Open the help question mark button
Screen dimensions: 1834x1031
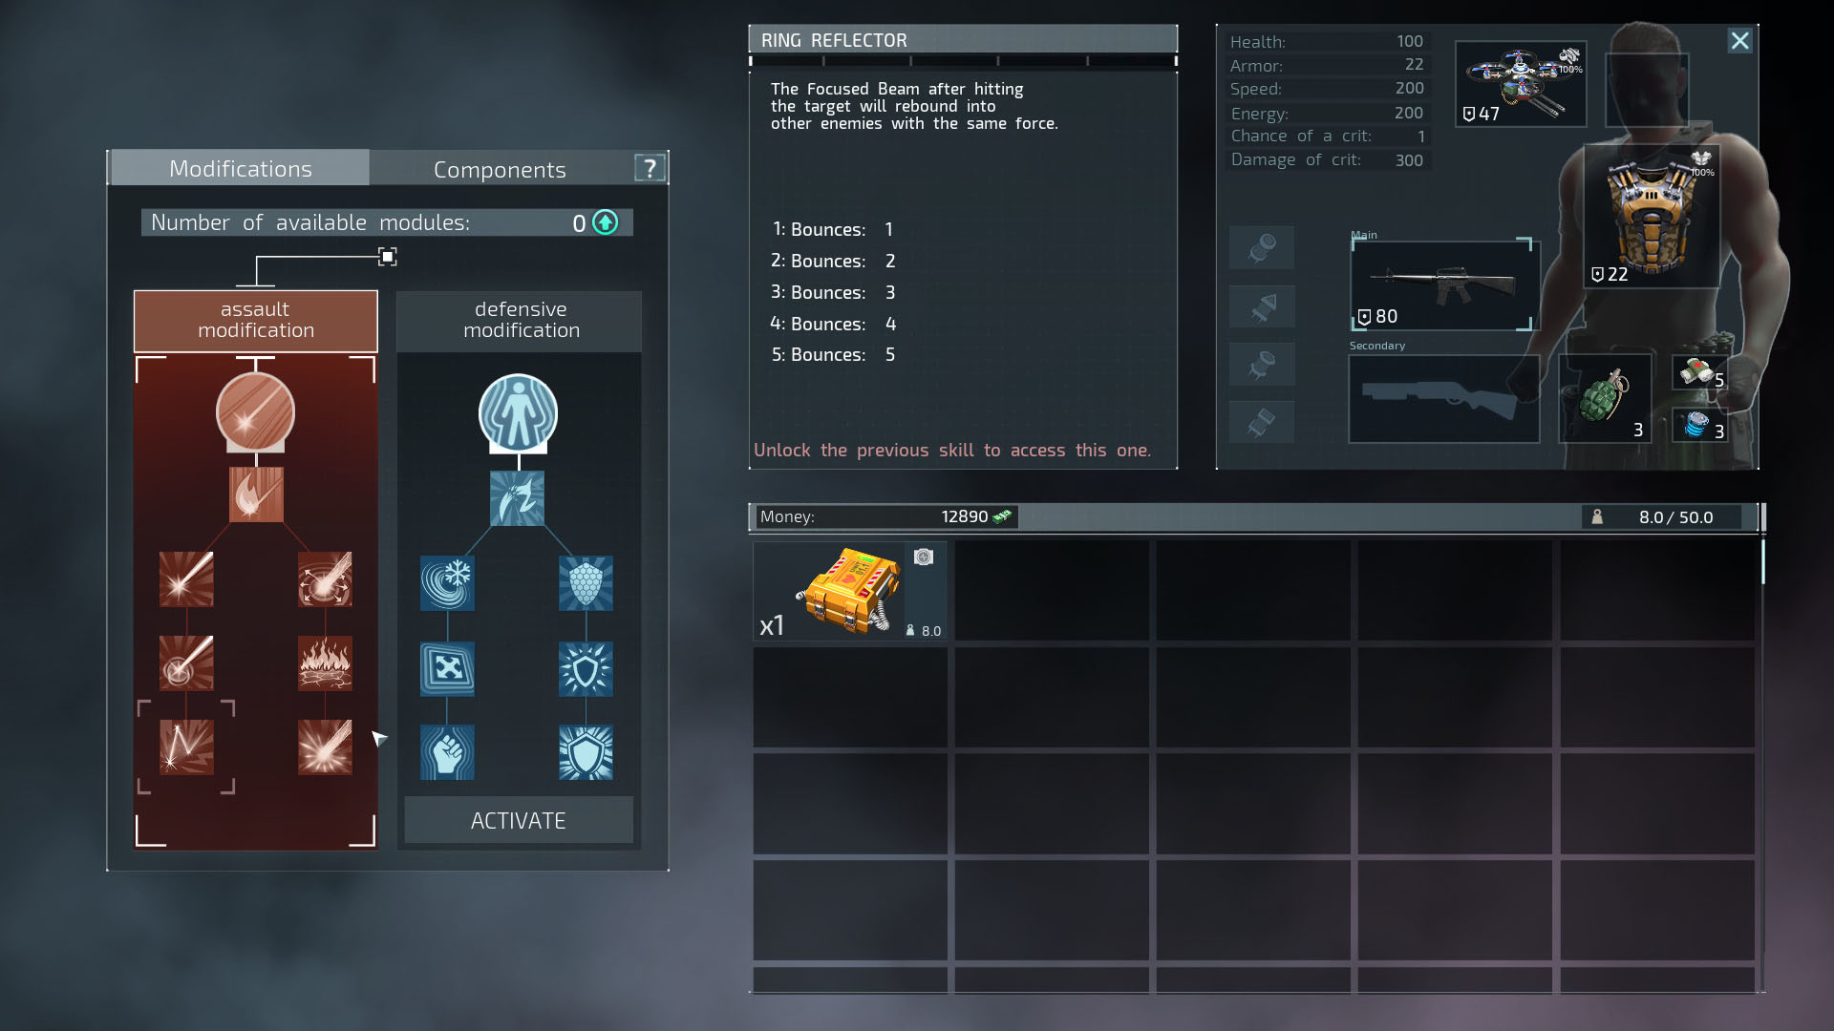(x=650, y=169)
